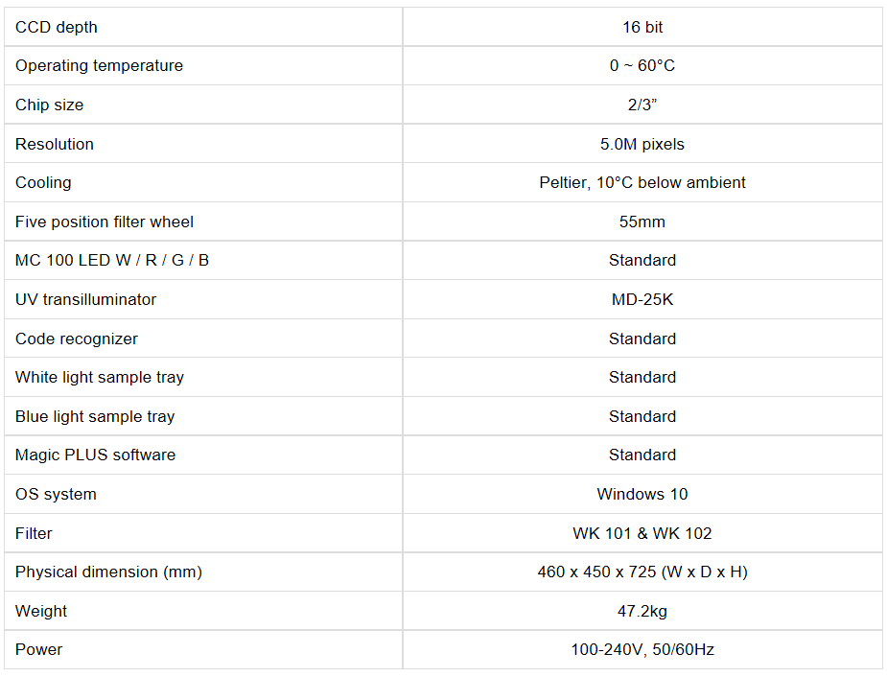Select the "Windows 10" value cell
Image resolution: width=887 pixels, height=677 pixels.
click(642, 494)
